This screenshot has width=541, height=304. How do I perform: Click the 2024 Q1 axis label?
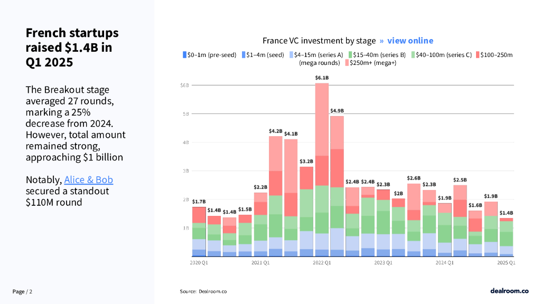click(445, 262)
